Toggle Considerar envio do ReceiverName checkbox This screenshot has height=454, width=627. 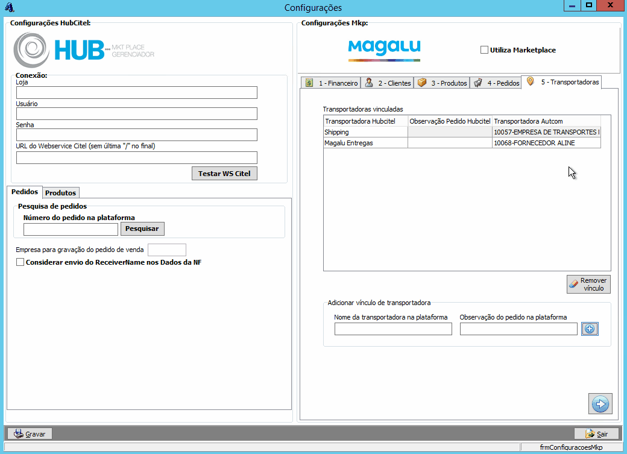pyautogui.click(x=20, y=262)
